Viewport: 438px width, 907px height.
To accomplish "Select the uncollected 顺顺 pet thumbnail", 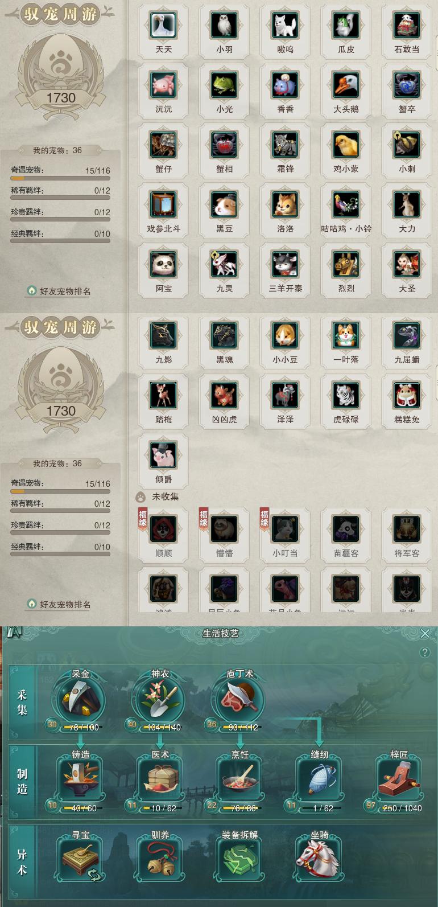I will click(164, 529).
